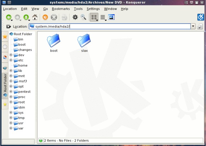Click the greyed-out Forward arrow icon
Viewport: 206px width, 146px height.
[17, 17]
